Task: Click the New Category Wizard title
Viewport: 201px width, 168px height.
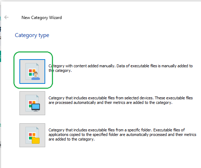Action: [42, 18]
